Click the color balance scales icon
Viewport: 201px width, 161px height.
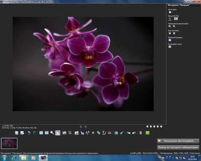point(88,133)
